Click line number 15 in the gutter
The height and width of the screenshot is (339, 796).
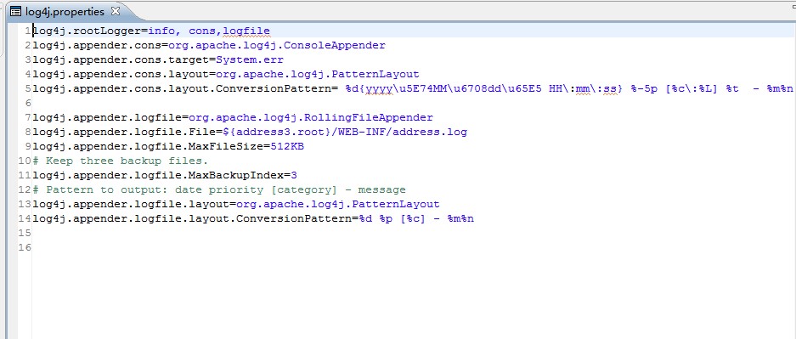(25, 234)
